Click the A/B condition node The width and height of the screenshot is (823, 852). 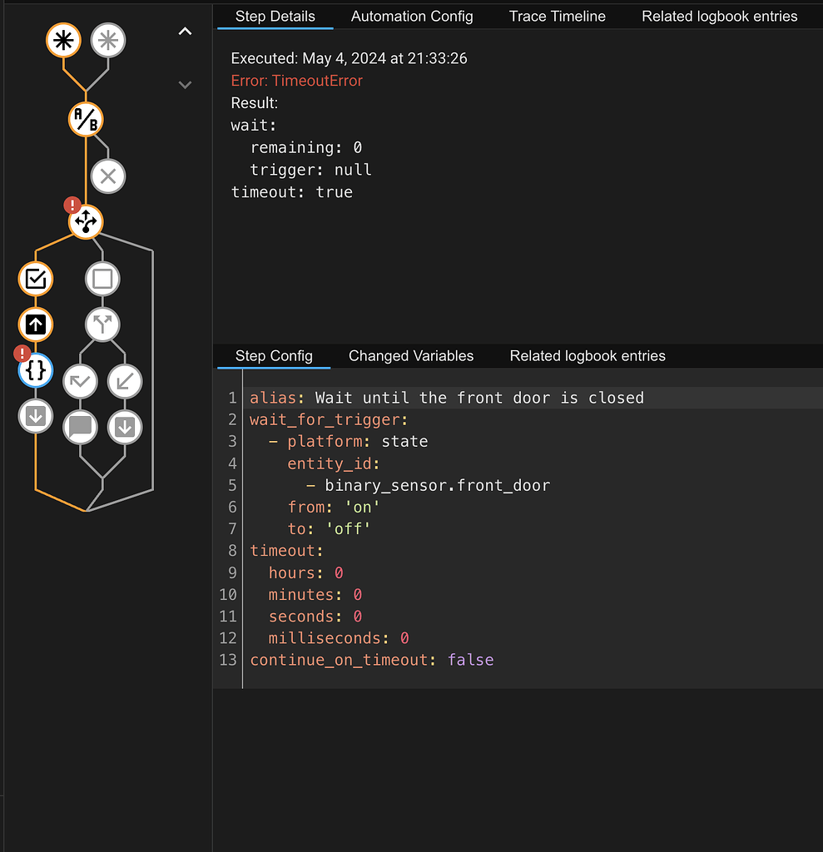pos(86,120)
